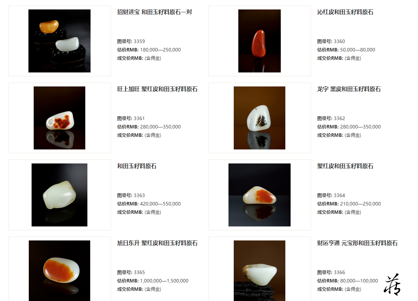Click the calligraphy logo icon at bottom right
This screenshot has width=418, height=301.
click(x=392, y=284)
